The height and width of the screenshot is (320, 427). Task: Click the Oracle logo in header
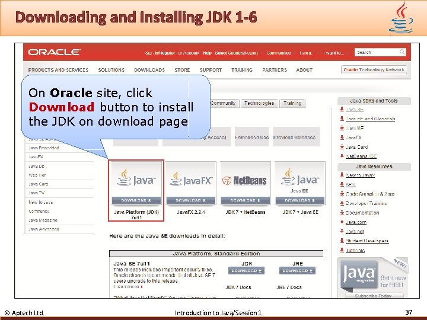coord(55,52)
